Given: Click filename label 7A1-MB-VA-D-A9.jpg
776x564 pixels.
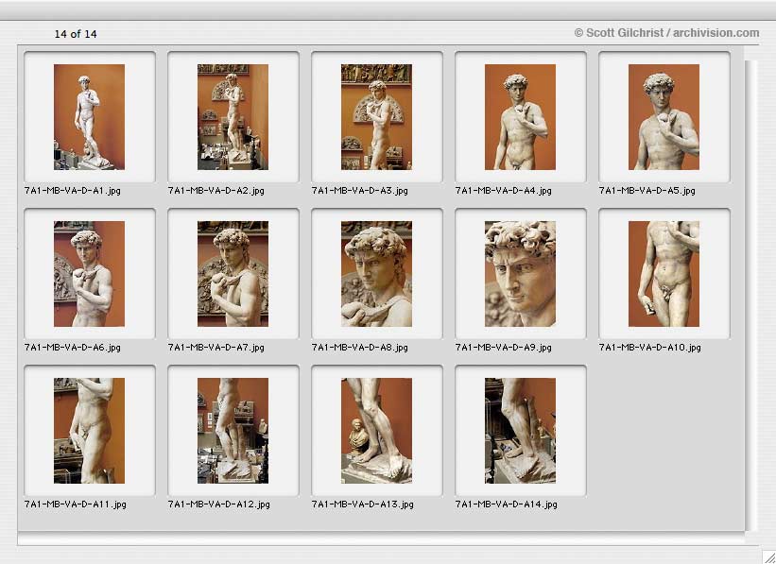Looking at the screenshot, I should click(x=503, y=348).
